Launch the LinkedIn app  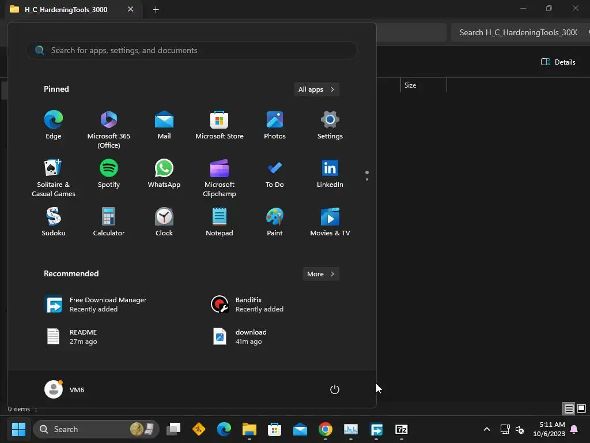tap(330, 174)
